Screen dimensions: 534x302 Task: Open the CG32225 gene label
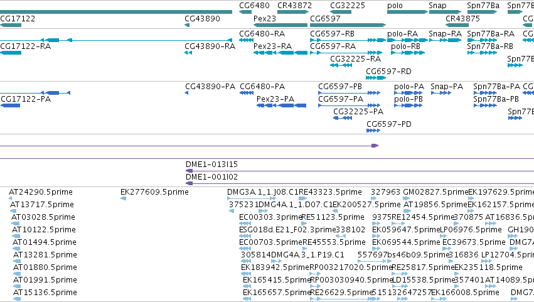tap(348, 6)
